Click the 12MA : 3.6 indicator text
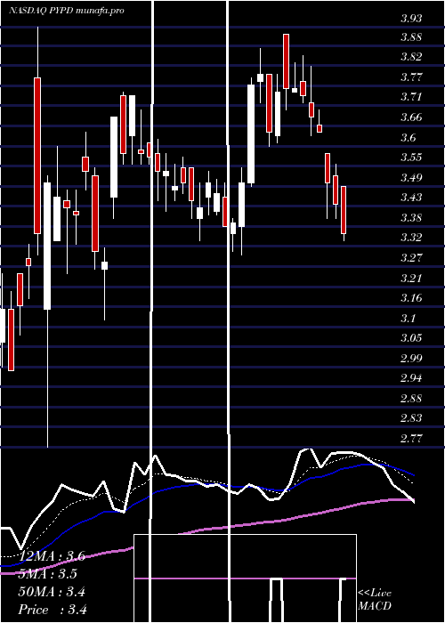The height and width of the screenshot is (623, 445). coord(52,556)
